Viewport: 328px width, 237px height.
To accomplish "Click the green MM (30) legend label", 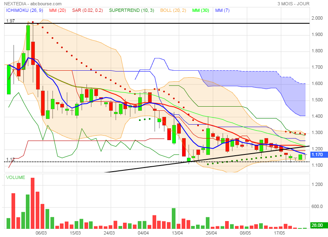I will point(200,10).
